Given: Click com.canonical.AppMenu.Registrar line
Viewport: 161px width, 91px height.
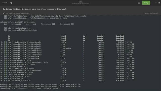Looking at the screenshot, I should coord(21,30).
